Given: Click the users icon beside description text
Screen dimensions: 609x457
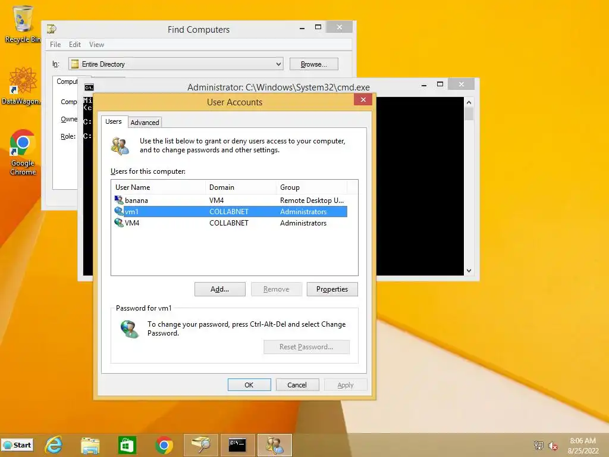Looking at the screenshot, I should [x=120, y=146].
